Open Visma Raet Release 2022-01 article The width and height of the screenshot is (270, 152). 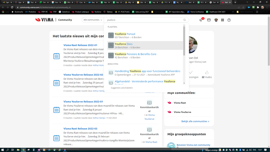[80, 45]
